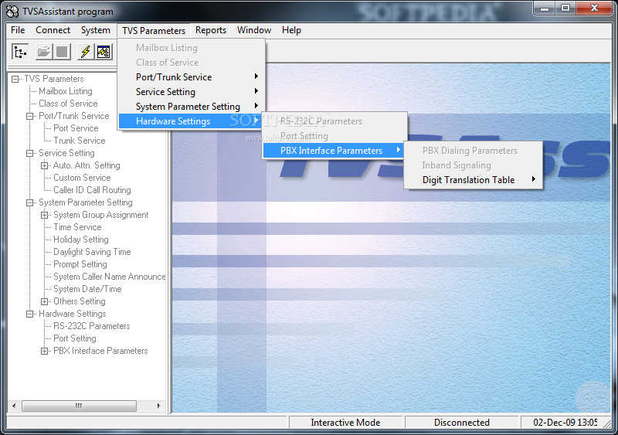Select Prompt Setting tree item
The width and height of the screenshot is (618, 435).
80,264
